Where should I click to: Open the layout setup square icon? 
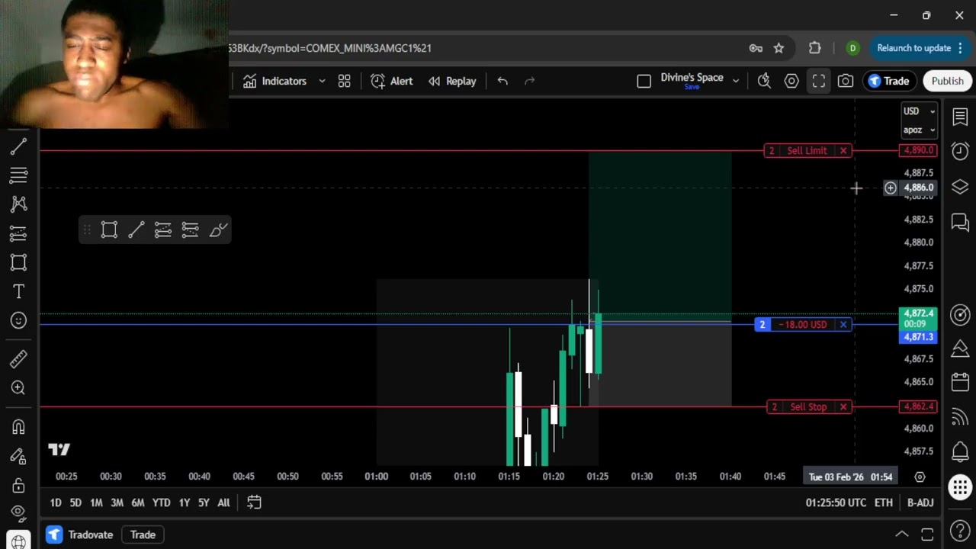pyautogui.click(x=644, y=81)
